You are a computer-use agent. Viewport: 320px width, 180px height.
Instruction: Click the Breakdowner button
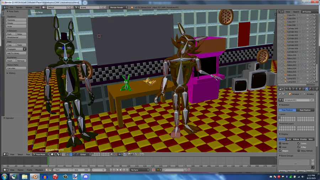(x=16, y=37)
